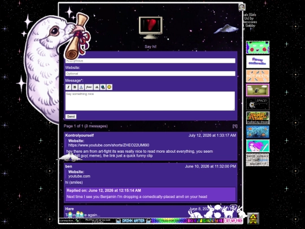Click the small avatar icon at top-right corner
The width and height of the screenshot is (305, 229).
click(x=242, y=7)
